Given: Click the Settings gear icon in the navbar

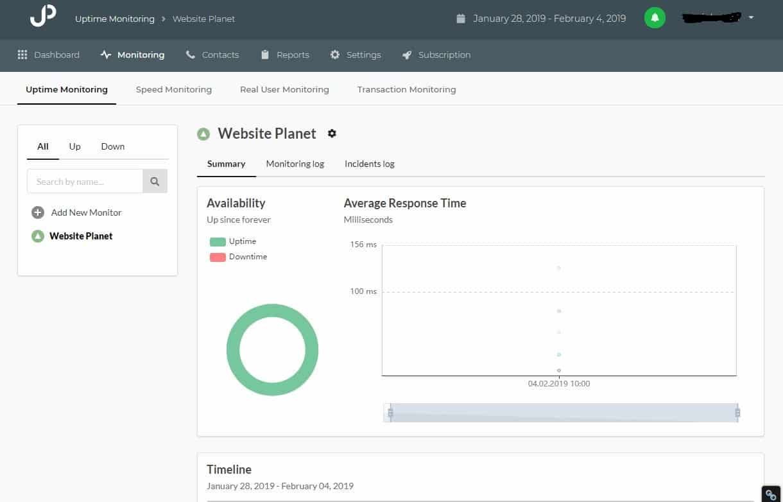Looking at the screenshot, I should pyautogui.click(x=335, y=55).
